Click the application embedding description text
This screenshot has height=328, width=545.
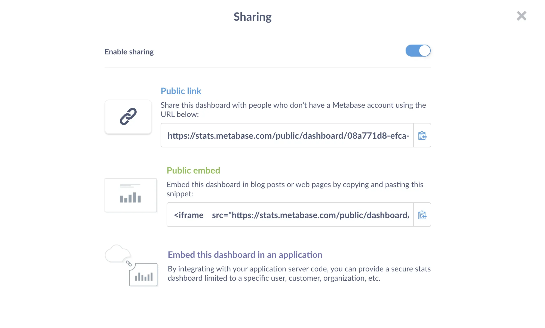(x=299, y=273)
